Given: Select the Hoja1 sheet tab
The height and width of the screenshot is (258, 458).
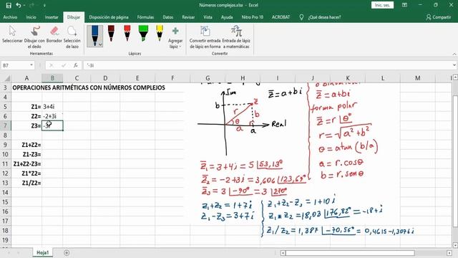Looking at the screenshot, I should pos(43,253).
